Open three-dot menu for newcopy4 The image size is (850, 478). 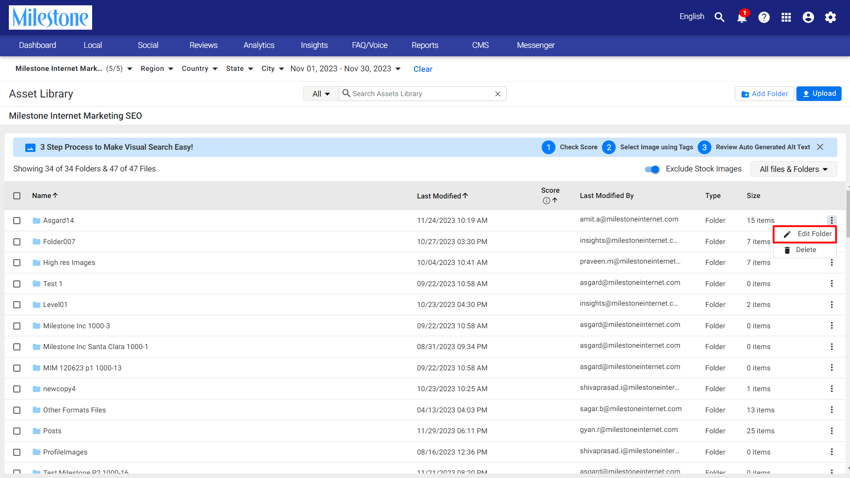(x=832, y=389)
